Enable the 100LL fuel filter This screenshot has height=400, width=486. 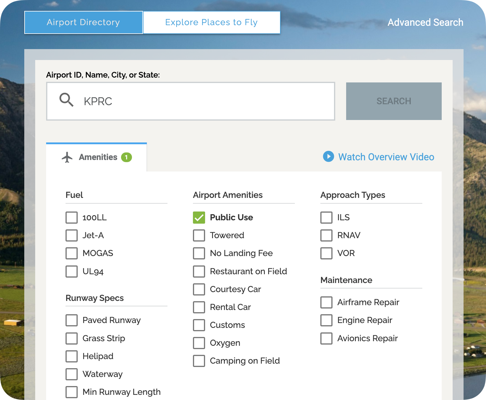[72, 217]
